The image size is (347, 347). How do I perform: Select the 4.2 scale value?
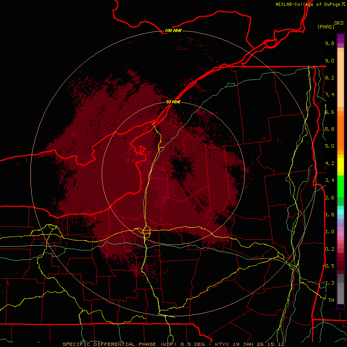pos(330,163)
